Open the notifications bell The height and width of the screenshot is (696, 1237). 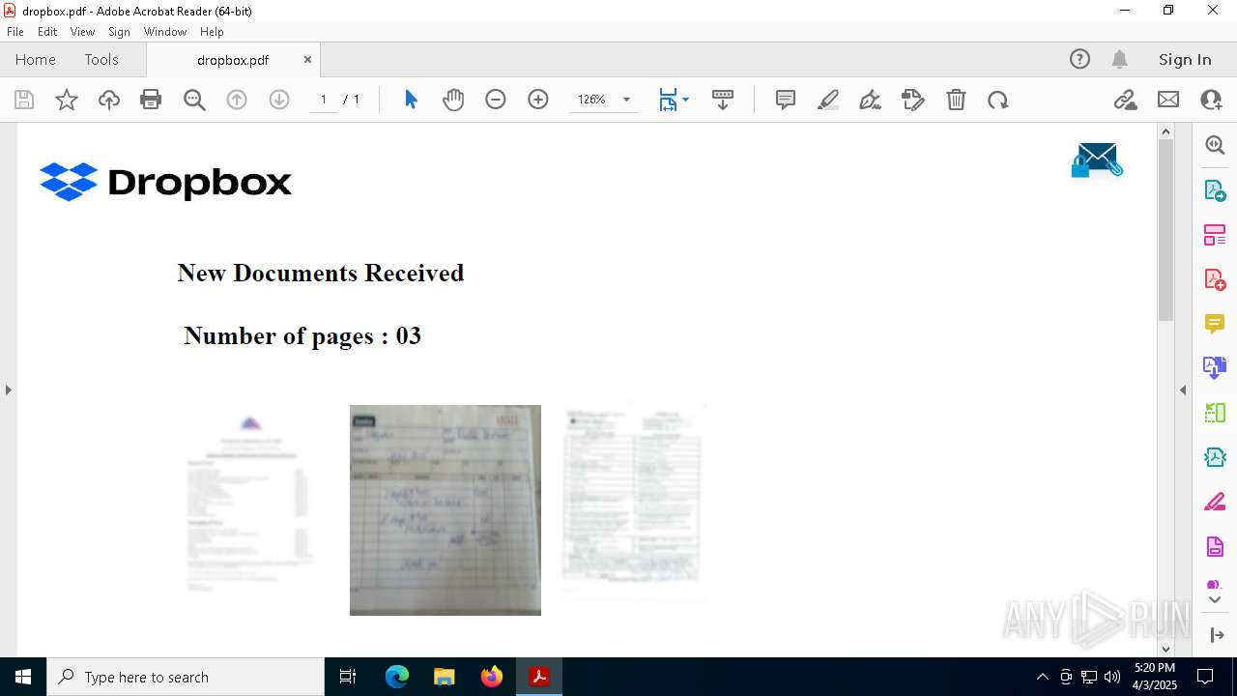(1120, 60)
